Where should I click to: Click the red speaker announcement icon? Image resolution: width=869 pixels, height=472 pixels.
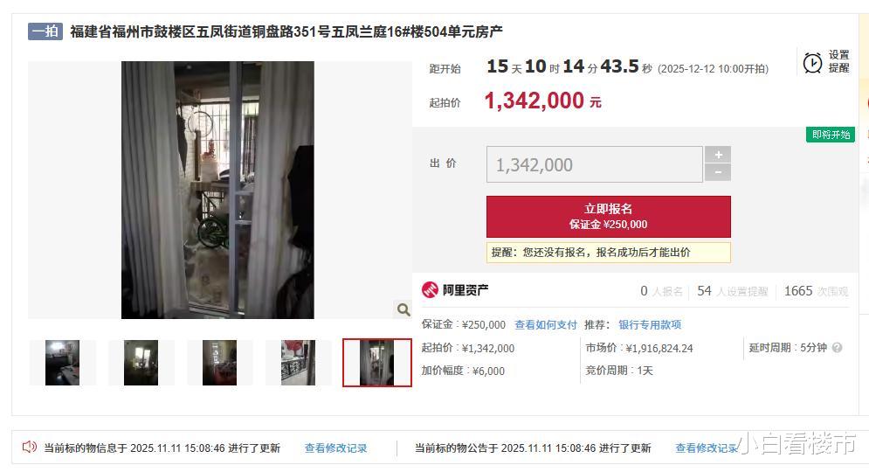pos(30,447)
